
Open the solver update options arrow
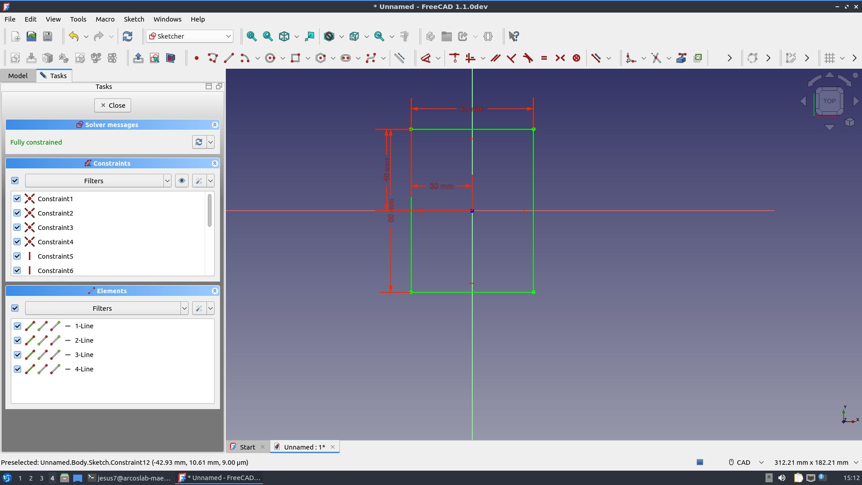tap(211, 142)
